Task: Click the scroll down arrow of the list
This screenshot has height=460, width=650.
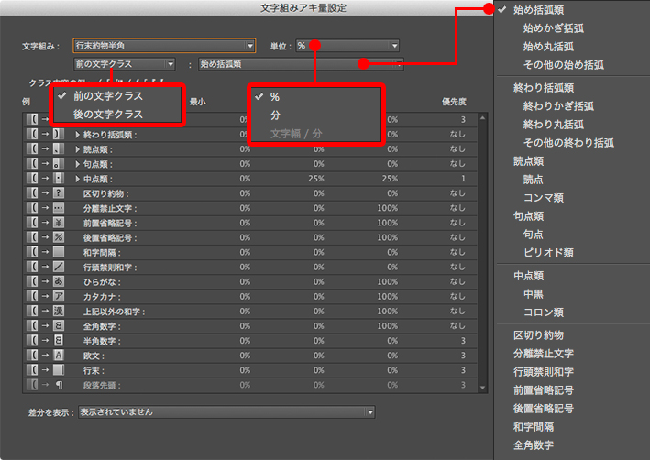Action: (482, 388)
